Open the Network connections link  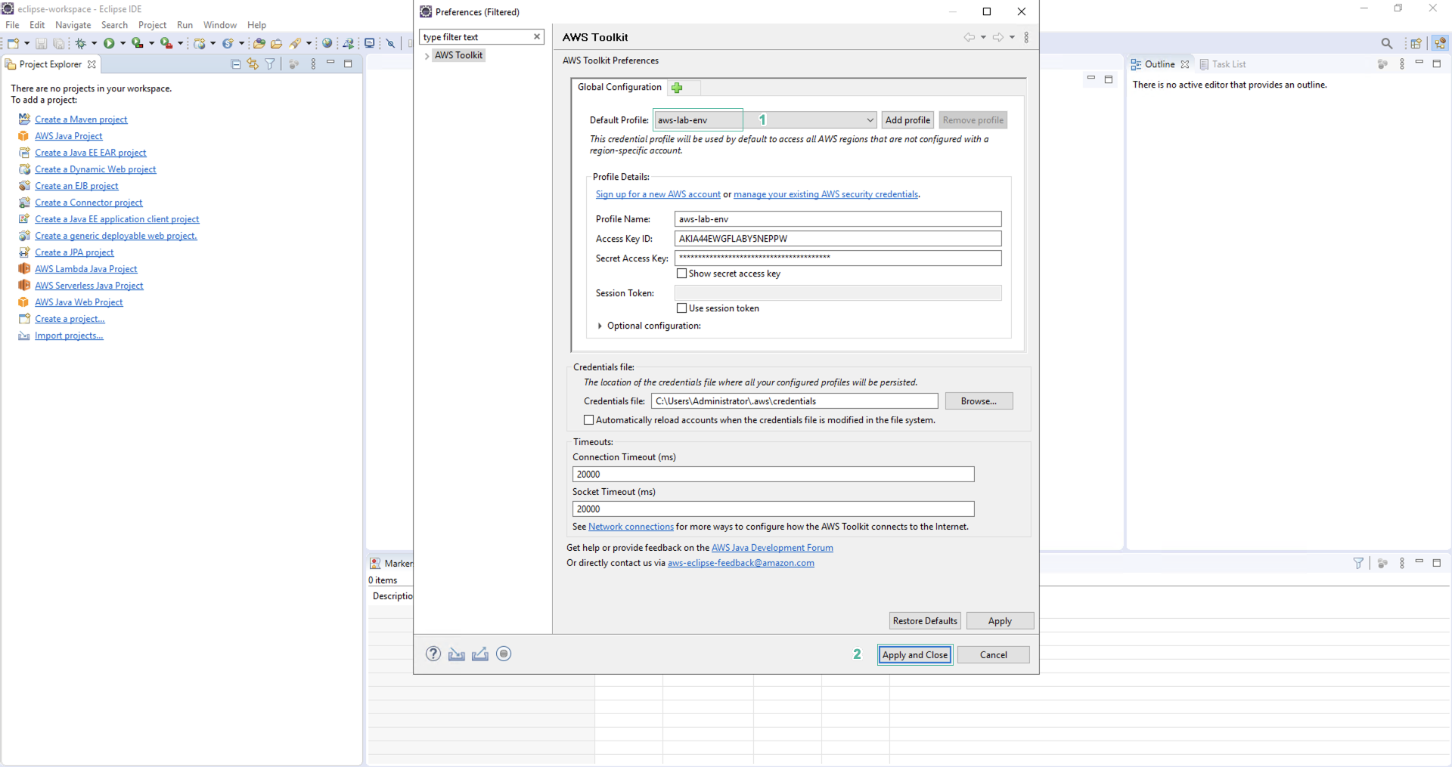pyautogui.click(x=631, y=527)
